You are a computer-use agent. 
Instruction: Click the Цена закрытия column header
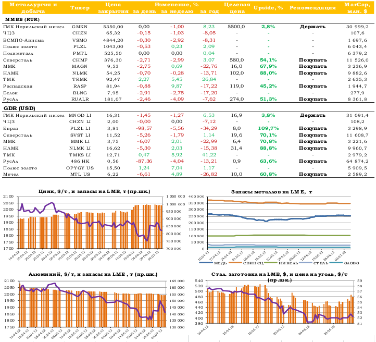(x=113, y=8)
